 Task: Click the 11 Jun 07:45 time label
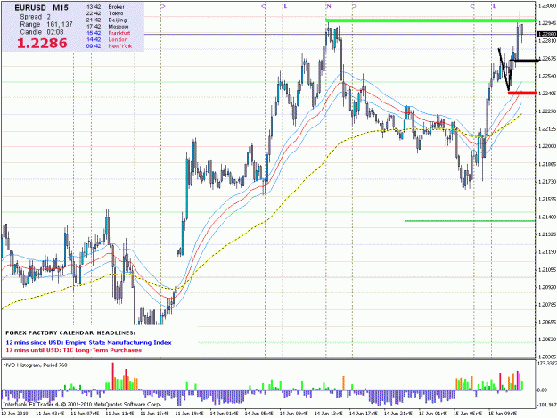click(85, 414)
